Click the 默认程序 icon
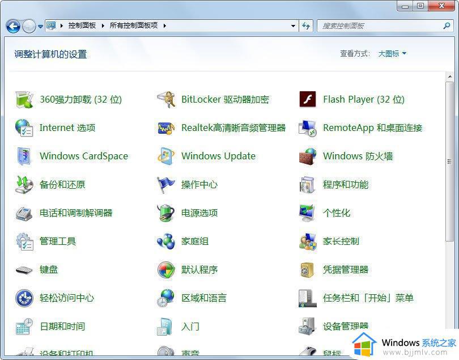 pos(166,269)
